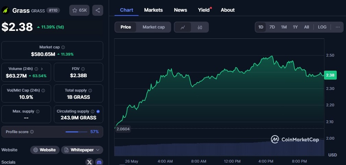Open Volume (24h) info icon
Screen dimensions: 346x165
point(36,69)
